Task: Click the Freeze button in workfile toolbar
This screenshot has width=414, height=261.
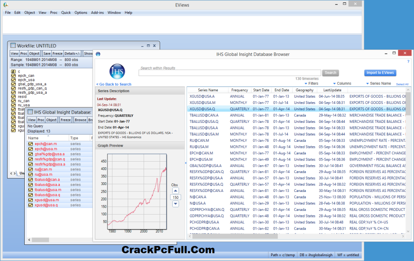Action: pos(57,53)
